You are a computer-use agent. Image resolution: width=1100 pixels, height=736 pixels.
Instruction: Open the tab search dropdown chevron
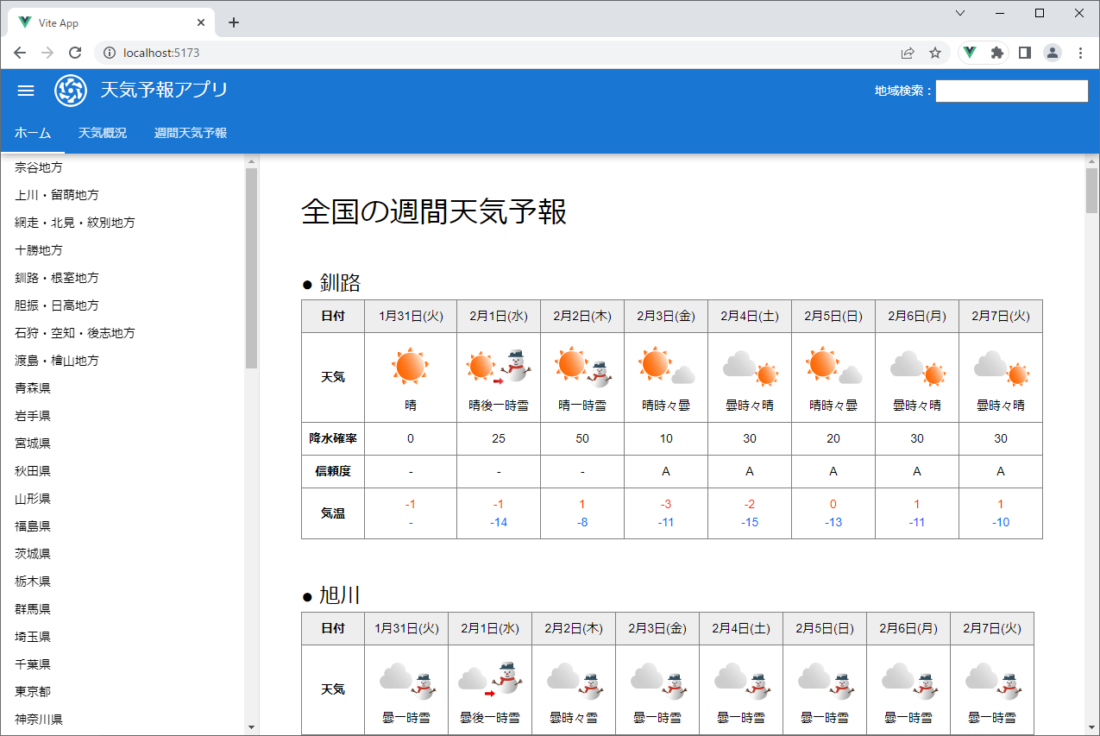coord(960,13)
